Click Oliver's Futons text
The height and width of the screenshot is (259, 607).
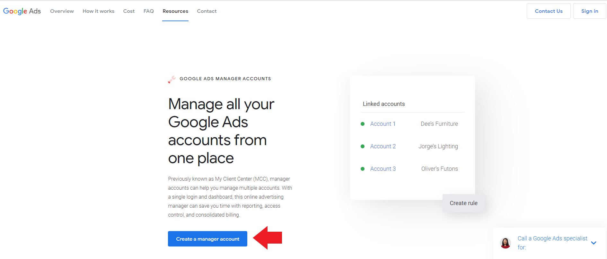click(439, 169)
